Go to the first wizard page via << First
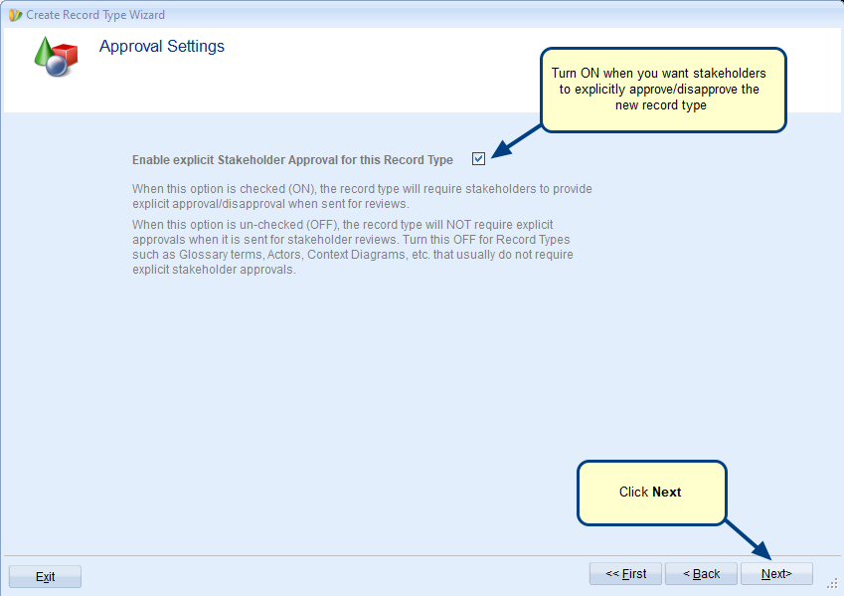 pos(625,574)
